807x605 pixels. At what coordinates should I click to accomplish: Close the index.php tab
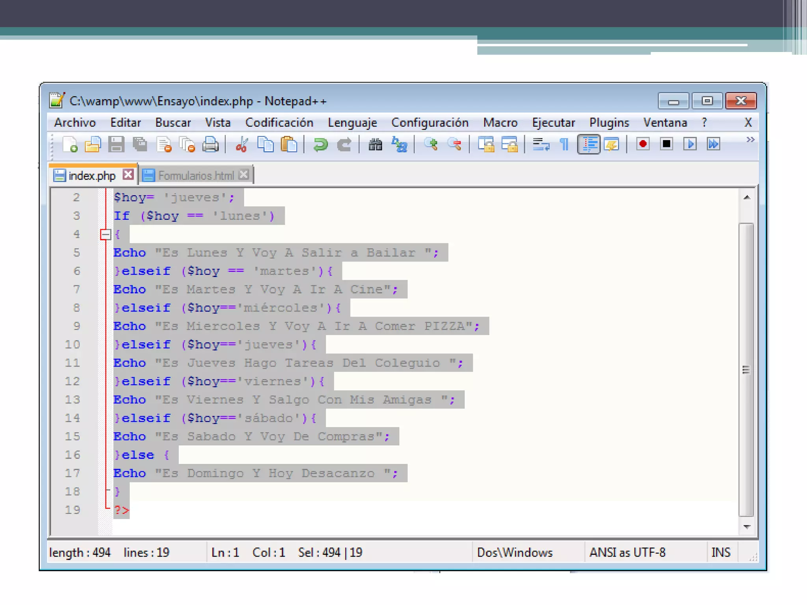pos(128,174)
